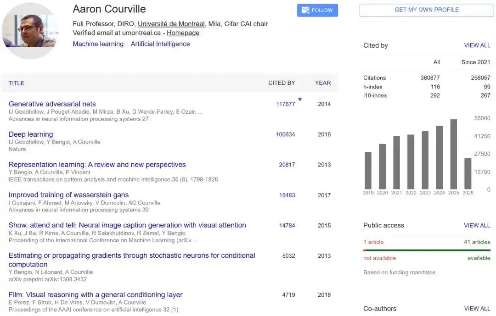View all Public access articles
This screenshot has height=316, width=496.
point(477,225)
